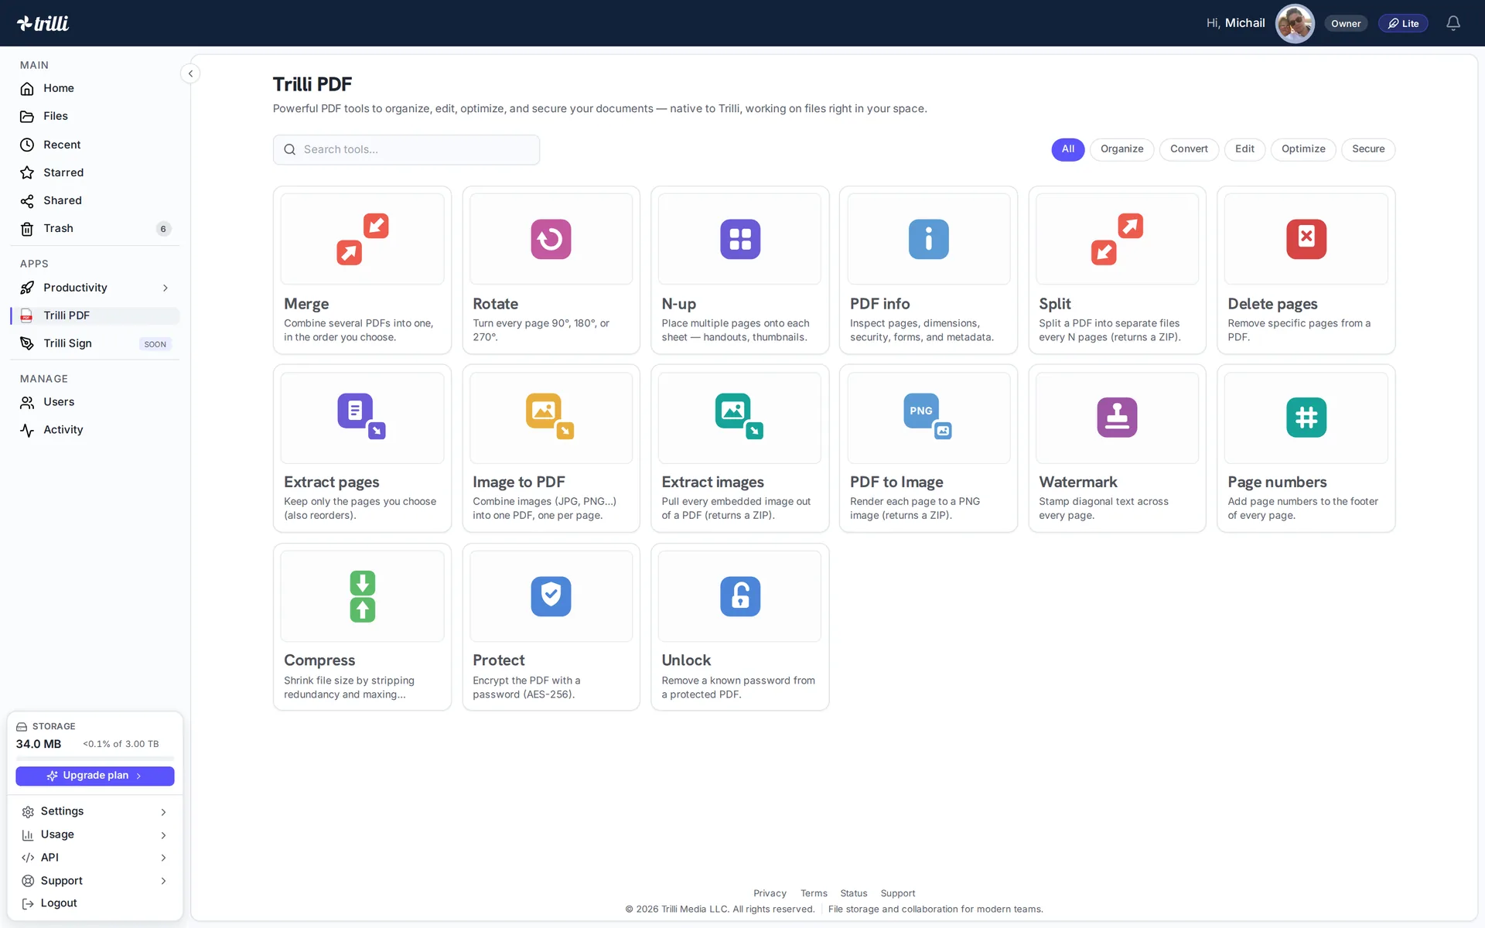
Task: Click the PDF to Image PNG icon
Action: (x=928, y=417)
